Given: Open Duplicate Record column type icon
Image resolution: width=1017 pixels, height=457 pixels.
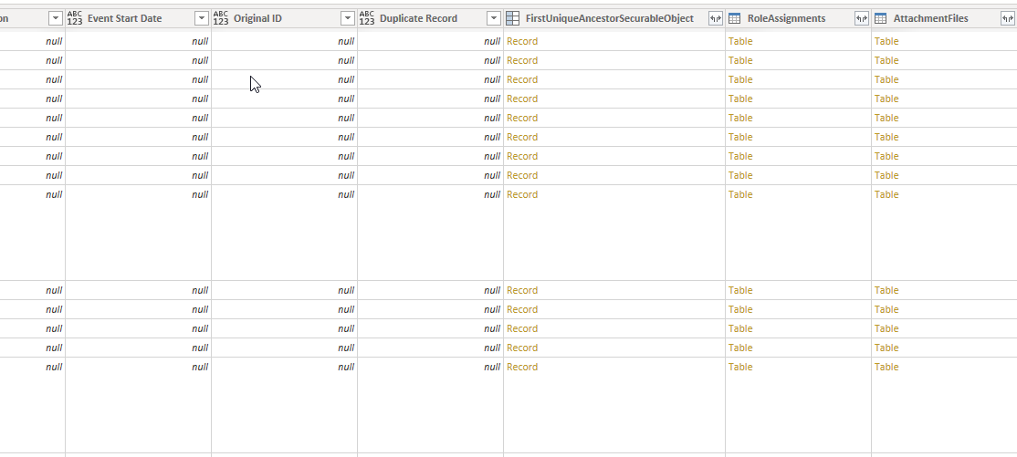Looking at the screenshot, I should (x=367, y=18).
